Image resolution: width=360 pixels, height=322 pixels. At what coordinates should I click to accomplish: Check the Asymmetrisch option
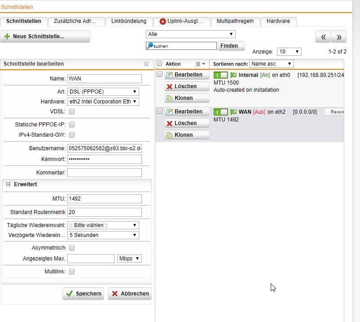point(72,248)
